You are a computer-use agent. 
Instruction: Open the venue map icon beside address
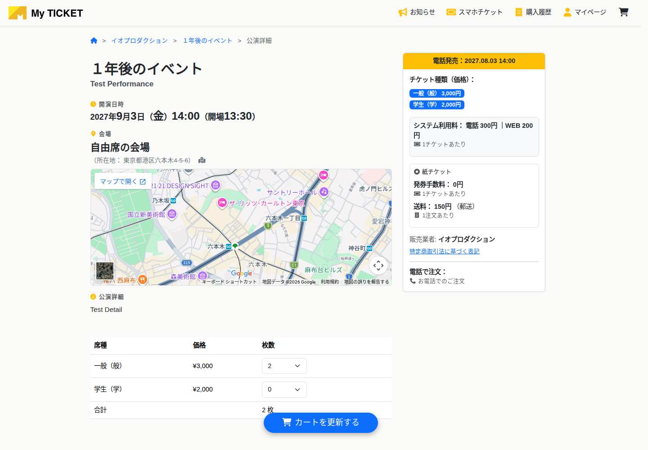tap(202, 160)
